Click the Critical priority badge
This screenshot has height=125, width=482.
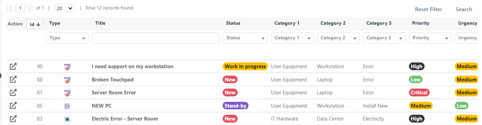click(419, 92)
